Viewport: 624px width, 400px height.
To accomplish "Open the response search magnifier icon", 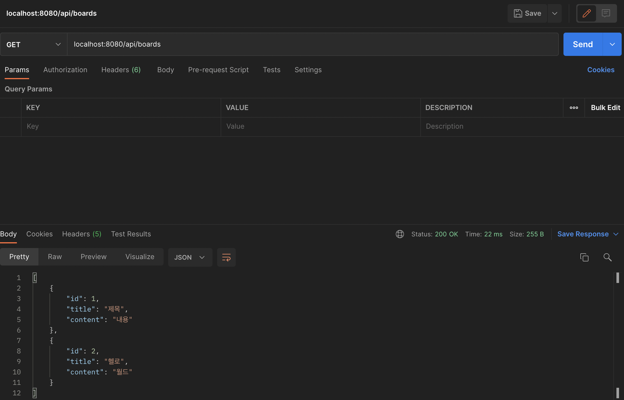I will point(607,257).
